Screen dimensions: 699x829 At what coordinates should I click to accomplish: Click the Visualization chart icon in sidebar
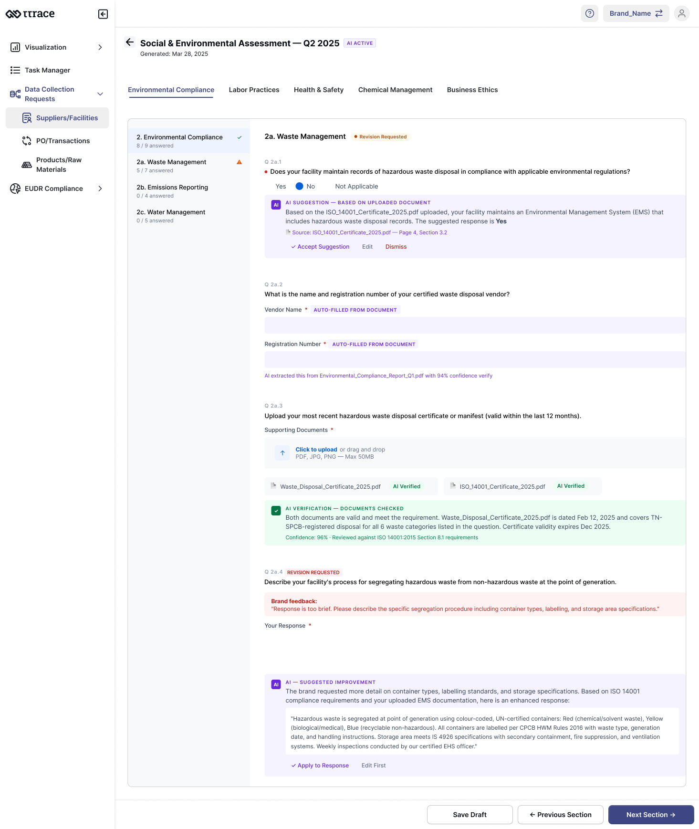coord(15,47)
